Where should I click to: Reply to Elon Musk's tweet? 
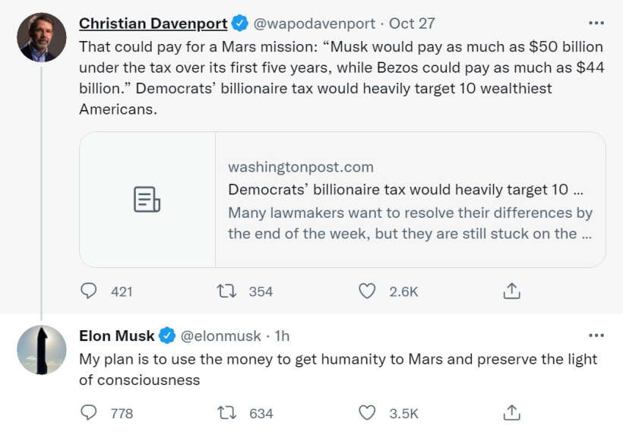(x=89, y=413)
